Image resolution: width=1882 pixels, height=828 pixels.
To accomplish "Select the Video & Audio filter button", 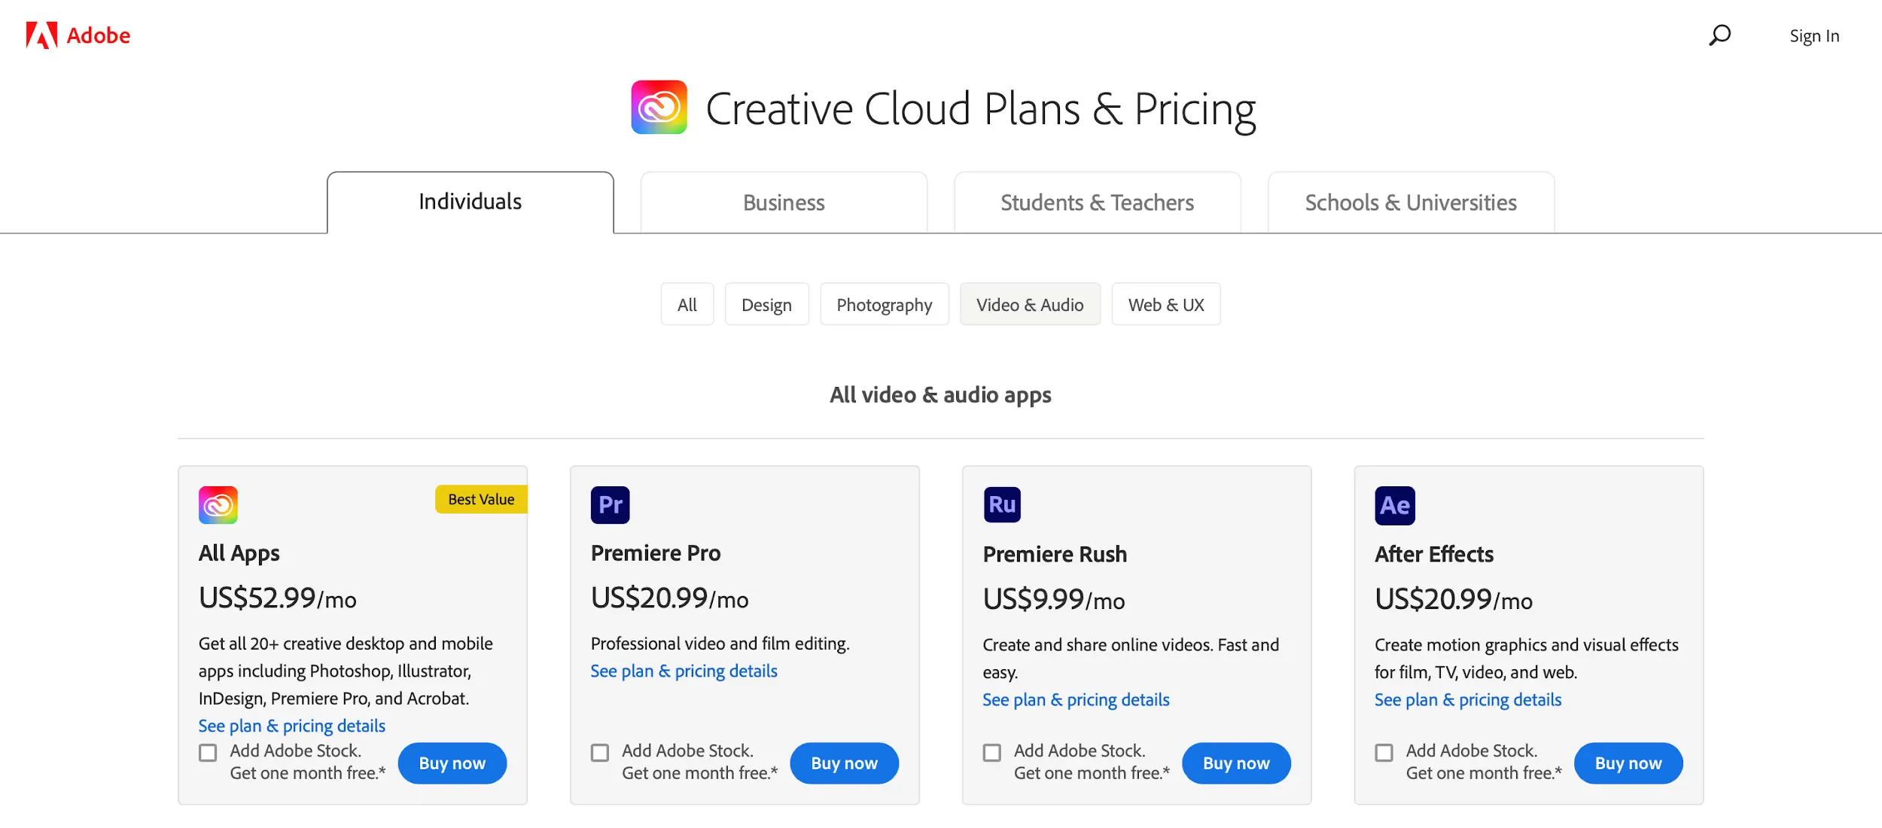I will [x=1030, y=303].
